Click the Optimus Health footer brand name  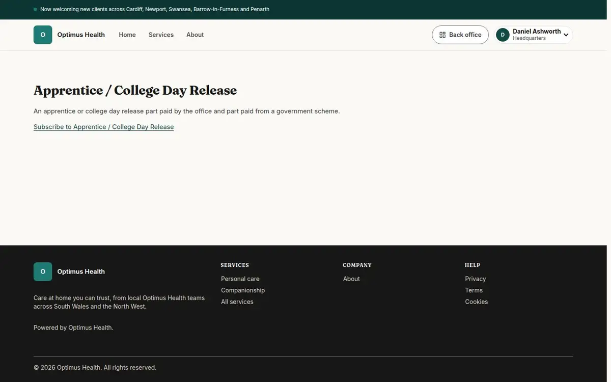[81, 271]
